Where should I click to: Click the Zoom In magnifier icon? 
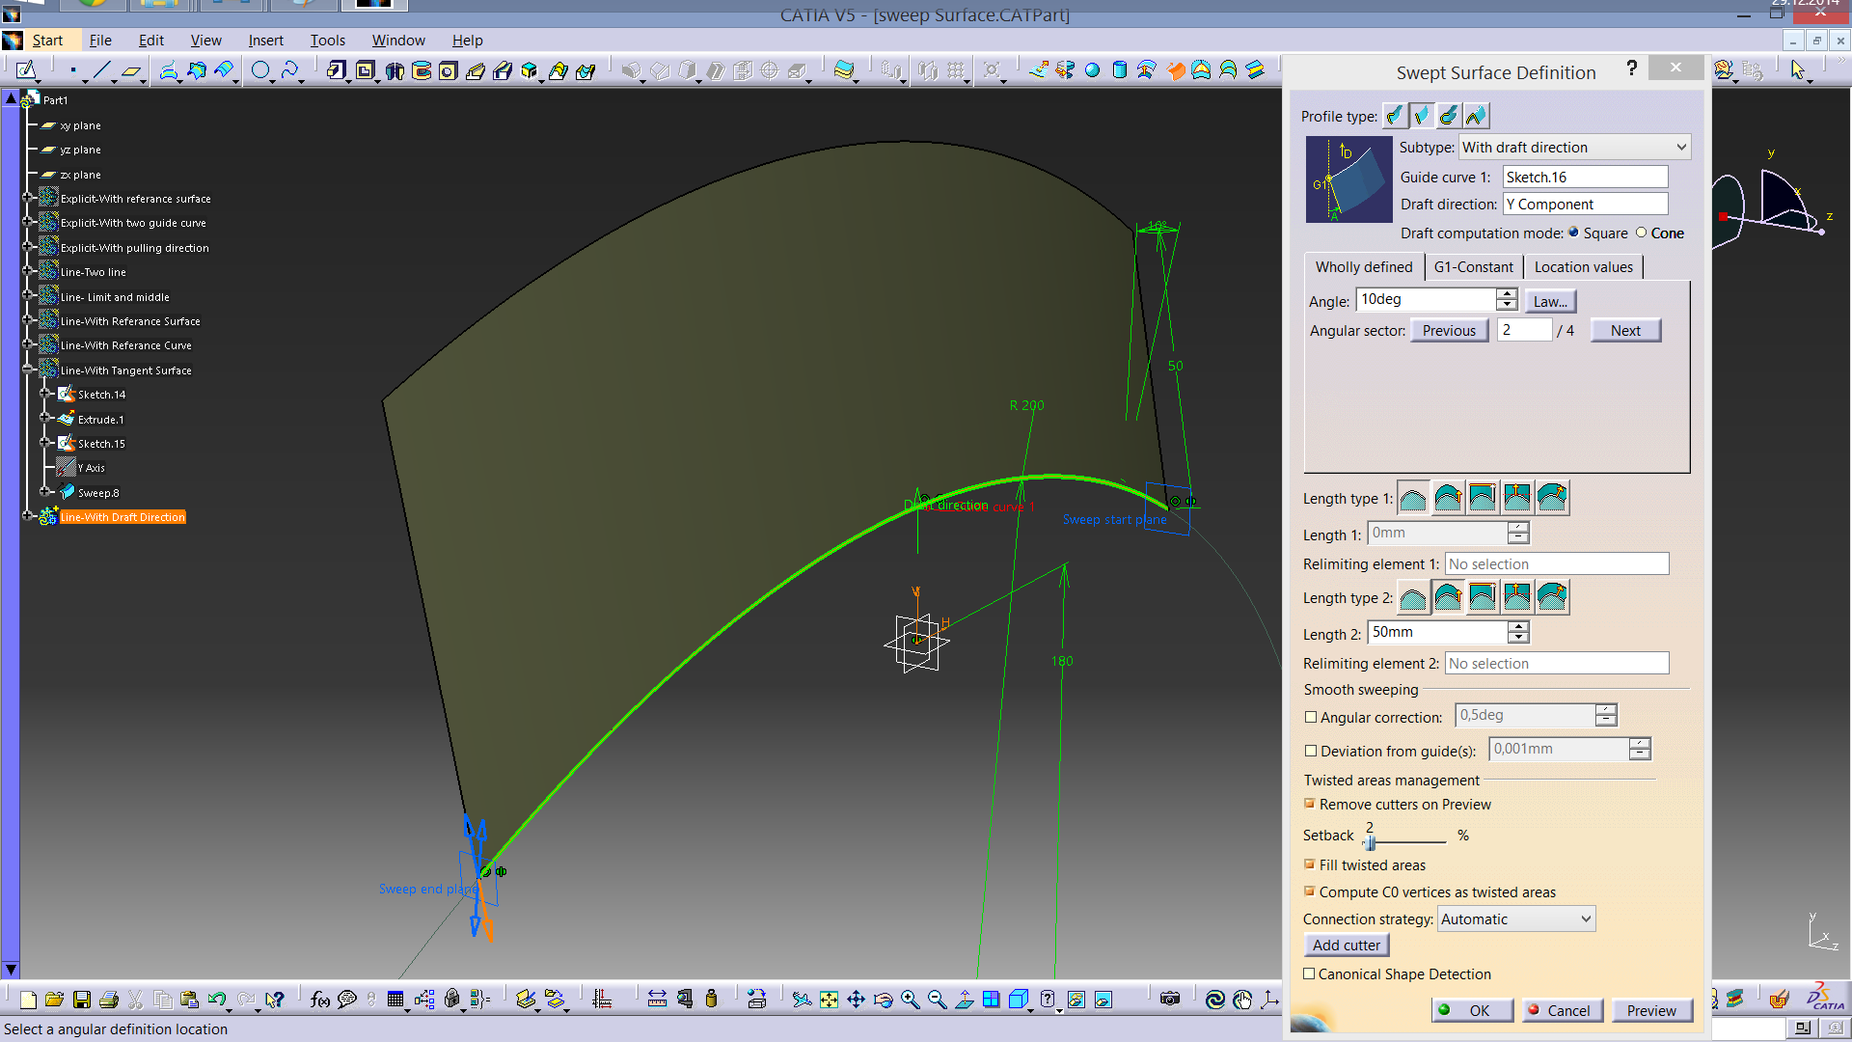click(910, 1000)
